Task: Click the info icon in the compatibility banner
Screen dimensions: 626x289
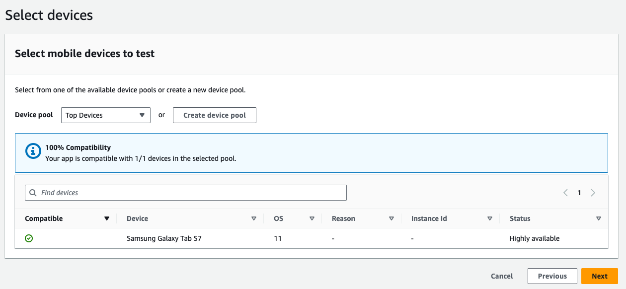Action: [33, 151]
